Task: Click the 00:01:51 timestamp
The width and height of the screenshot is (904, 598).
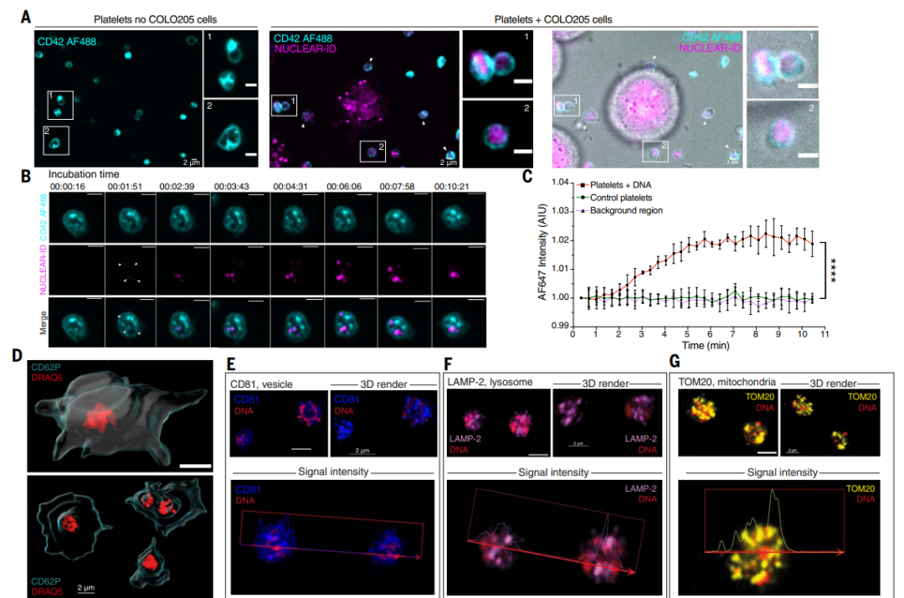Action: [x=125, y=187]
